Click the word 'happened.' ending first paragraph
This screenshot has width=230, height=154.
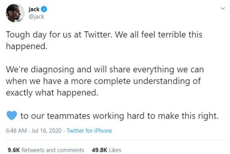pos(27,47)
